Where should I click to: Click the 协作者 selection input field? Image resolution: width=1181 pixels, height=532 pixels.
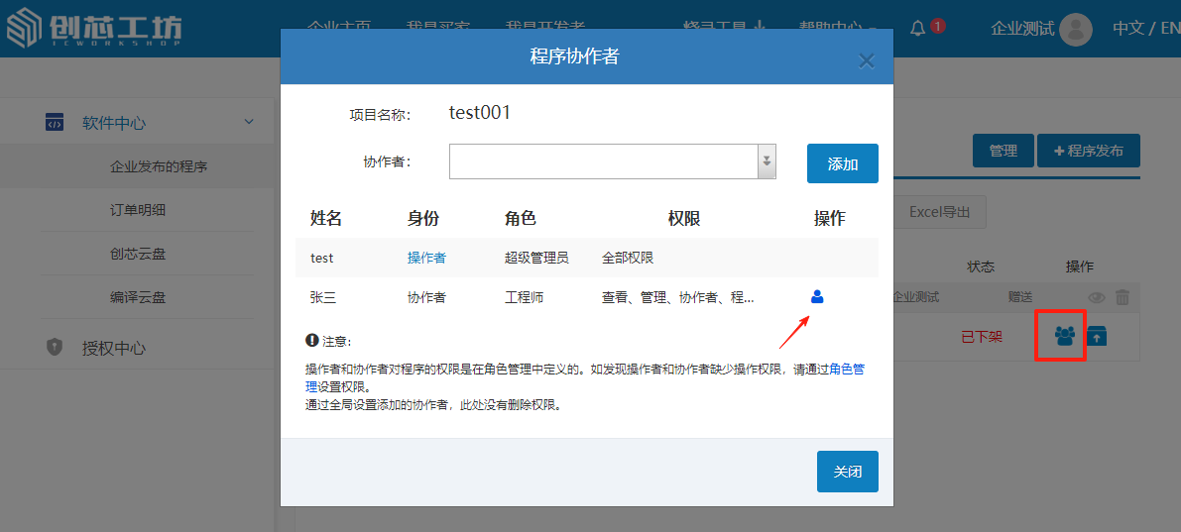603,161
